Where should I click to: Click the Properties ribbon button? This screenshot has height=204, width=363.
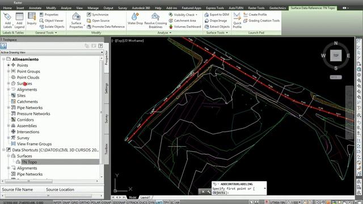pos(49,14)
